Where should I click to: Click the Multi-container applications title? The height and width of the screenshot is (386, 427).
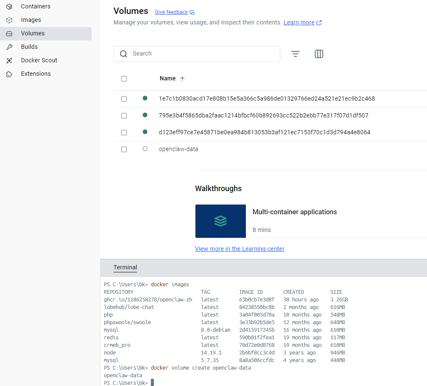295,212
